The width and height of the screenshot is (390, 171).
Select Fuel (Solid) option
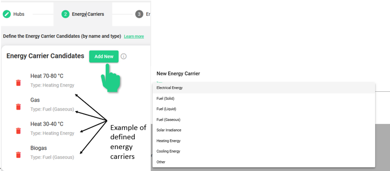[165, 98]
